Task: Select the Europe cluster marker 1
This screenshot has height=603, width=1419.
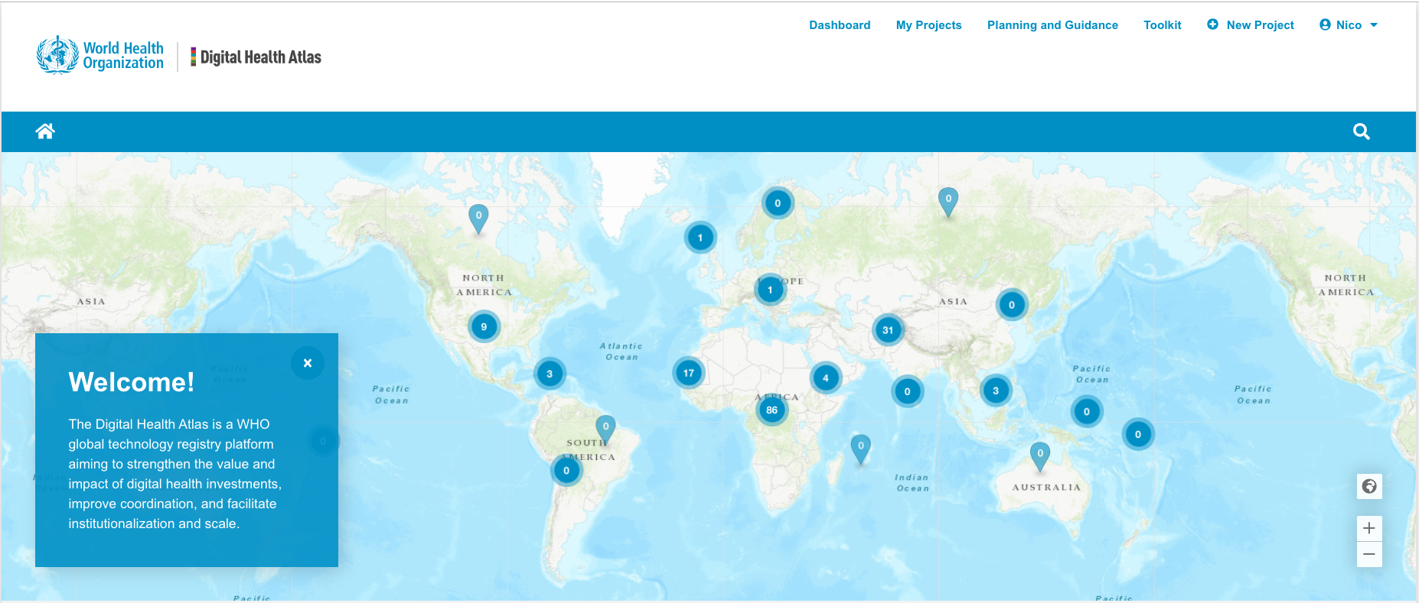Action: pyautogui.click(x=770, y=290)
